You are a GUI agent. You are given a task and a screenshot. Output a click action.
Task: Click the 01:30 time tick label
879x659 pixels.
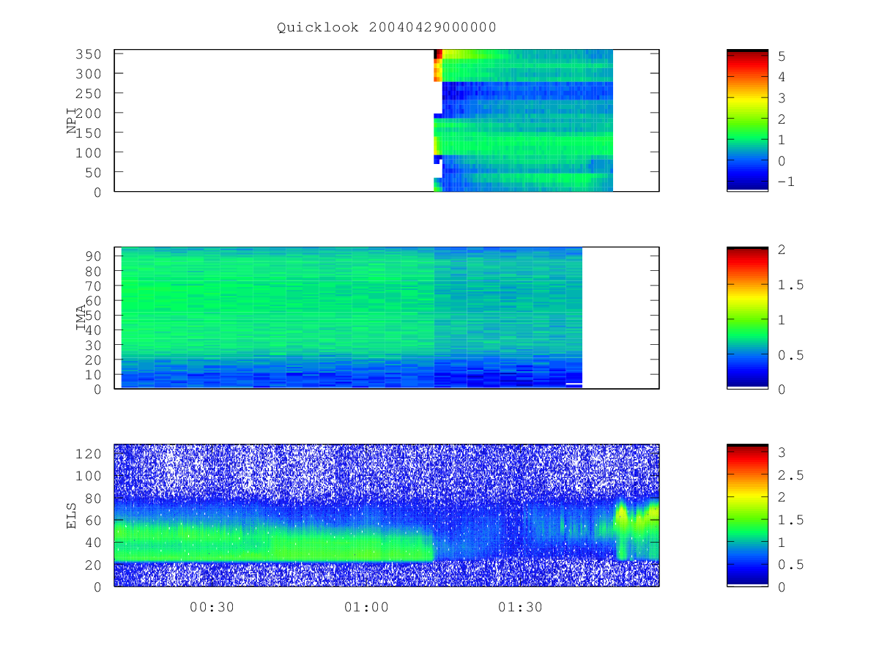pyautogui.click(x=520, y=607)
